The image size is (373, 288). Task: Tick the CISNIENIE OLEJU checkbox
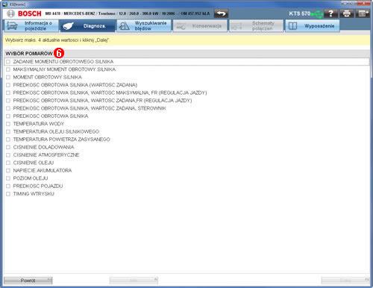[8, 163]
